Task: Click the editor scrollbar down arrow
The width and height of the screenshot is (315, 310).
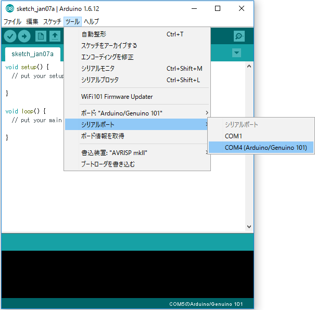Action: [249, 227]
